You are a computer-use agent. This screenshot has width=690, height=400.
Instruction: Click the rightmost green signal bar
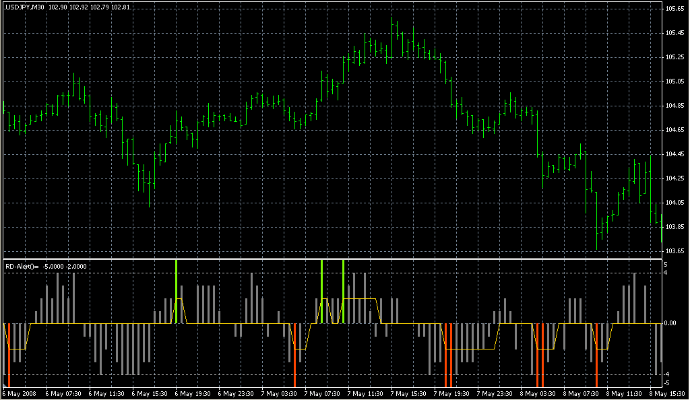coord(344,291)
